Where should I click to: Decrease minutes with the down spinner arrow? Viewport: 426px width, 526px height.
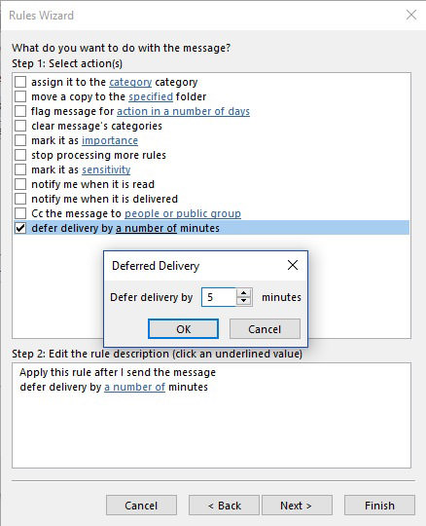(243, 301)
